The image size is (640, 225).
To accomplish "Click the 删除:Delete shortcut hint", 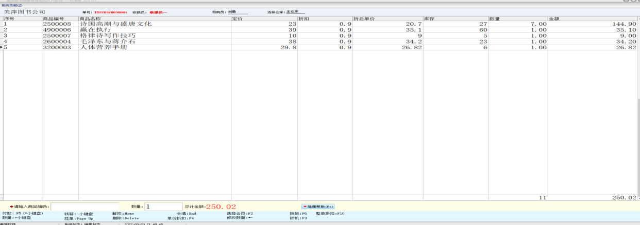I will pos(126,218).
